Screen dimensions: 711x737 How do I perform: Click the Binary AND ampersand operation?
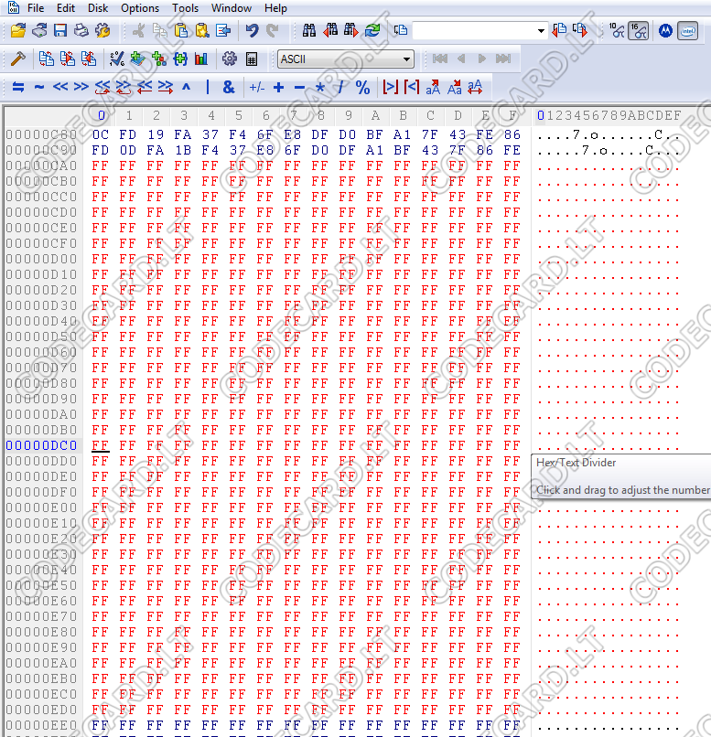pos(229,88)
